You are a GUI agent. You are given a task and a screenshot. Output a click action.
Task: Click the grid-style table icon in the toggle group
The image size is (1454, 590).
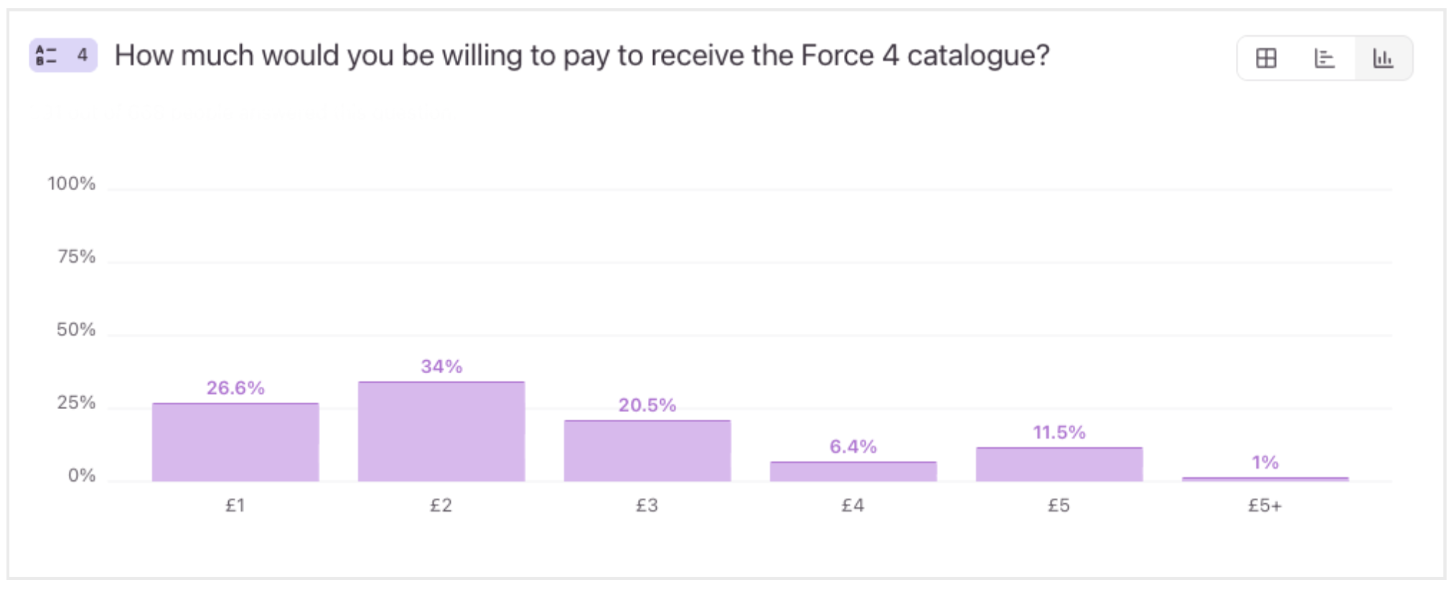1267,59
